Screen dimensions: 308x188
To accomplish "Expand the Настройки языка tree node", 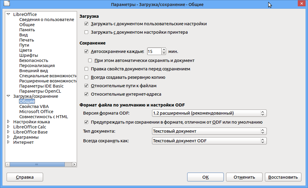I will tap(8, 122).
